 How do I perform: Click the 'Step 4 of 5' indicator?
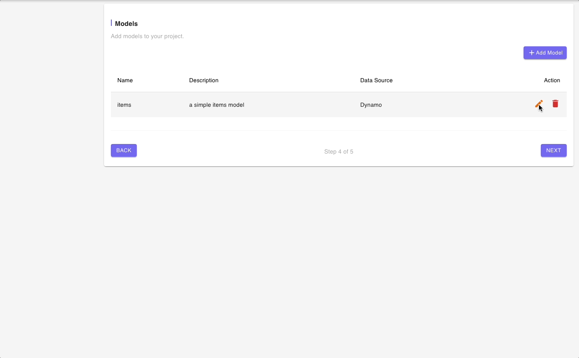pyautogui.click(x=339, y=152)
